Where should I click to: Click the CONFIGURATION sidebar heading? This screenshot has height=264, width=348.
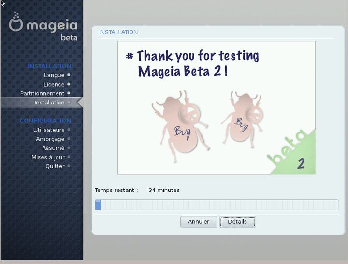[45, 120]
